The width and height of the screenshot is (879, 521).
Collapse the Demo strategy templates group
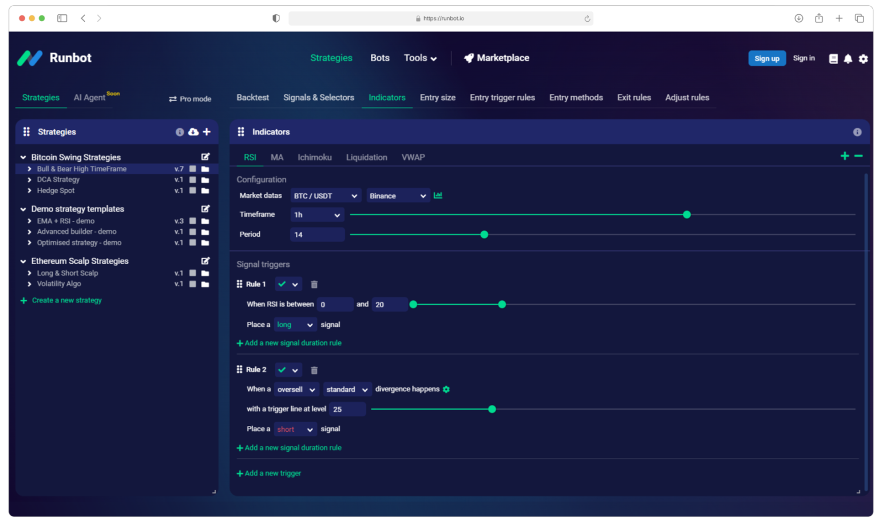tap(23, 209)
